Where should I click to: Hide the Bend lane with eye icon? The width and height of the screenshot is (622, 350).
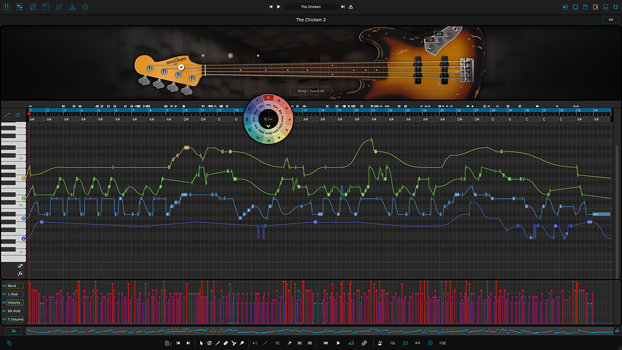click(4, 286)
